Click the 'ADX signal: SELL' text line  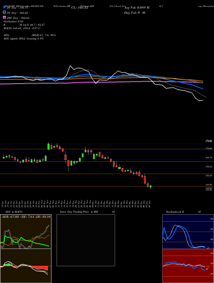(24, 39)
